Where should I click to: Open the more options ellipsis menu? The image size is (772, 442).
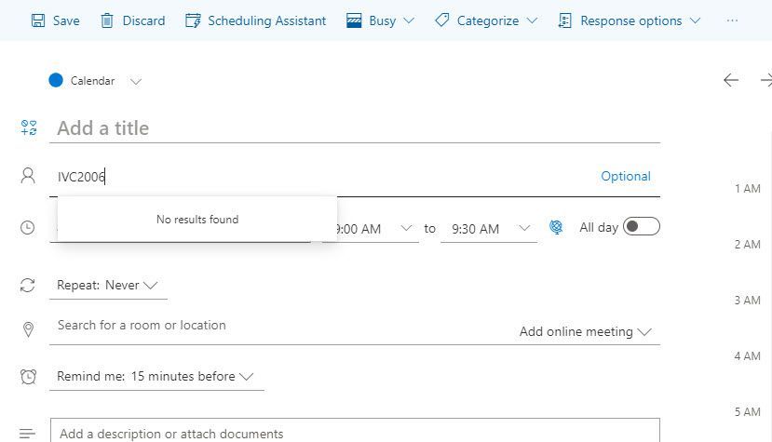[x=733, y=20]
